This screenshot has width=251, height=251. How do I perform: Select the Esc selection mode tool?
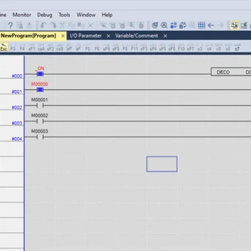[4, 47]
